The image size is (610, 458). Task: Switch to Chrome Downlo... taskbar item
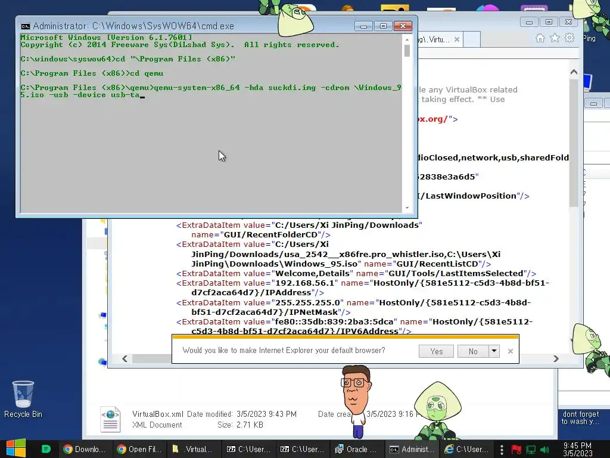click(x=85, y=449)
